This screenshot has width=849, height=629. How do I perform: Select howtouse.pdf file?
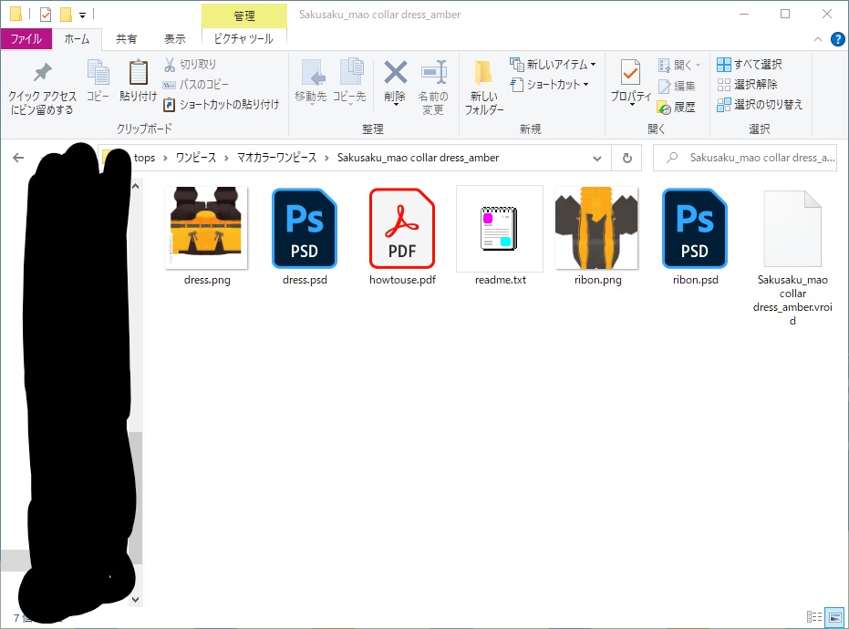point(402,236)
